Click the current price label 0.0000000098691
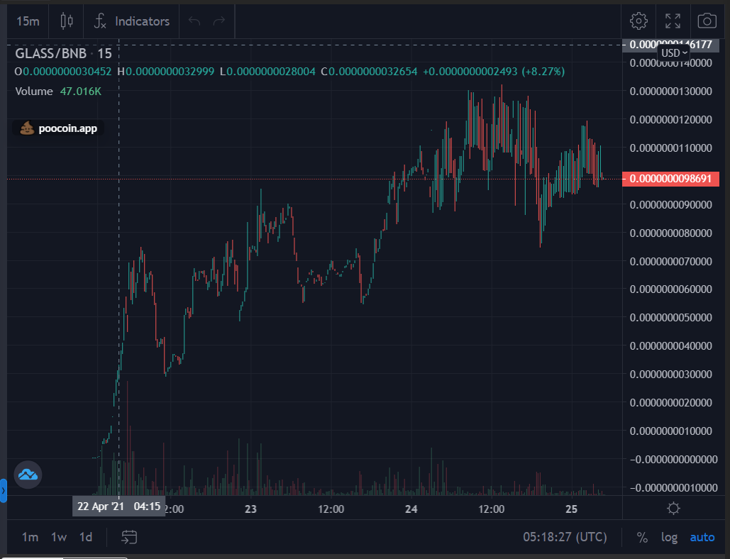This screenshot has width=730, height=559. (670, 179)
